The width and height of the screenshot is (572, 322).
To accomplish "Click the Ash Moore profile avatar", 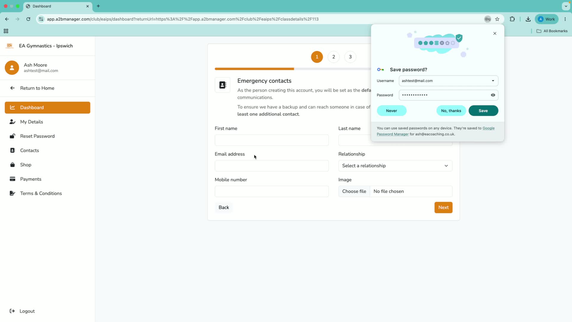I will pyautogui.click(x=12, y=68).
